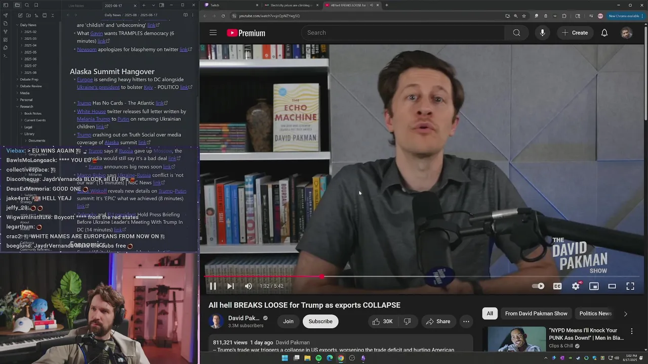Mute the YouTube player volume
This screenshot has width=648, height=364.
coord(248,286)
